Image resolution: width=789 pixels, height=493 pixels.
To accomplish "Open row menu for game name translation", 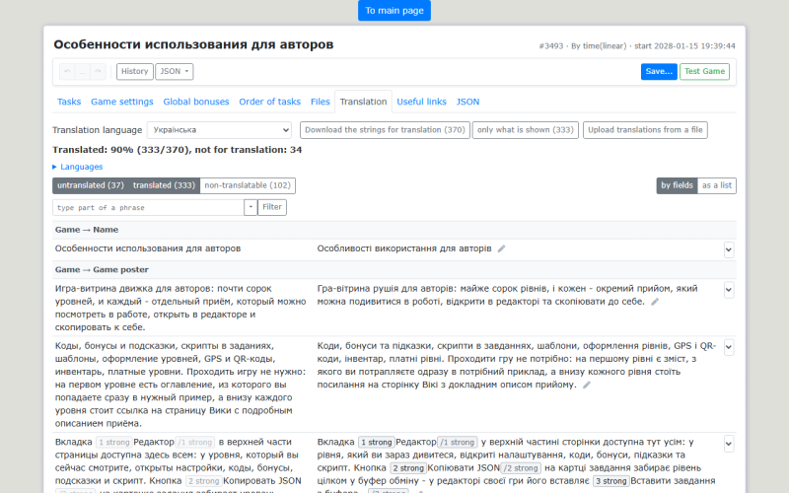I will pyautogui.click(x=729, y=249).
